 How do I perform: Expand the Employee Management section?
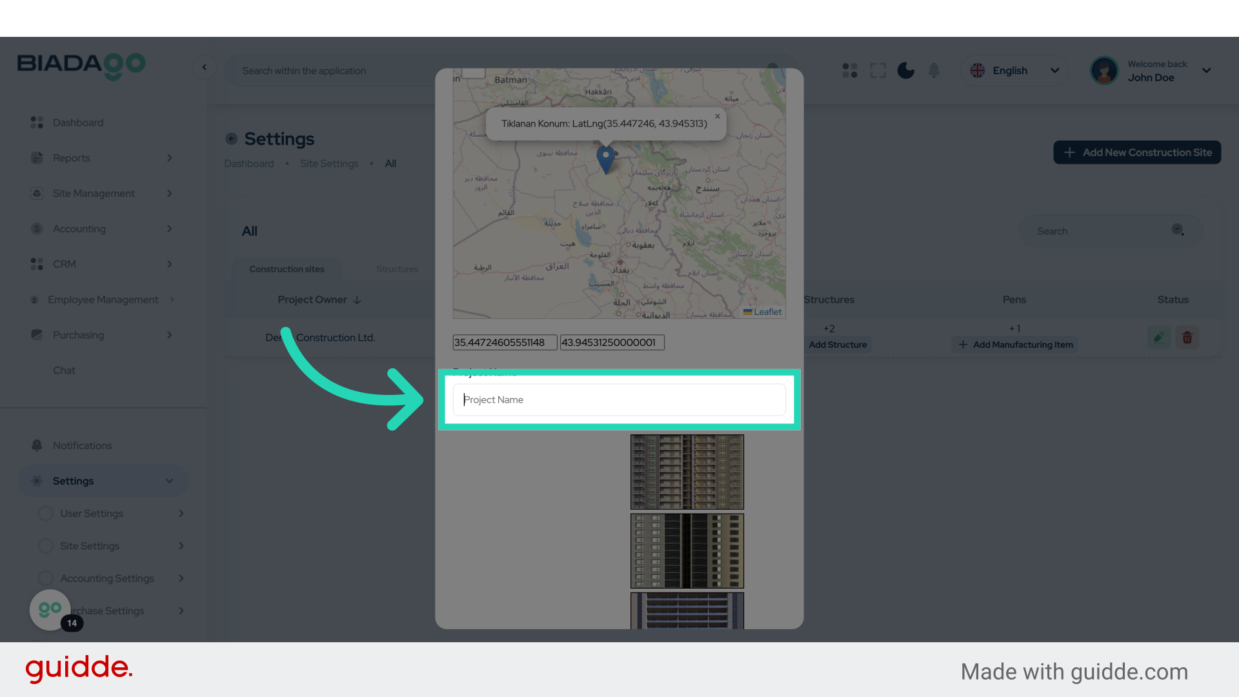[x=171, y=299]
